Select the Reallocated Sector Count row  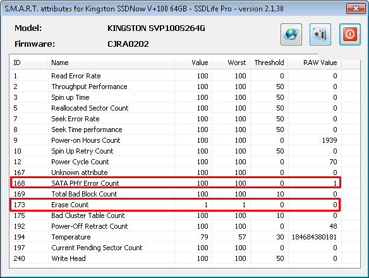point(175,108)
